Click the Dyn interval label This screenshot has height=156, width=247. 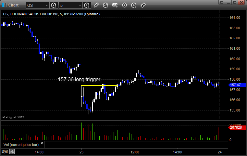(5, 151)
